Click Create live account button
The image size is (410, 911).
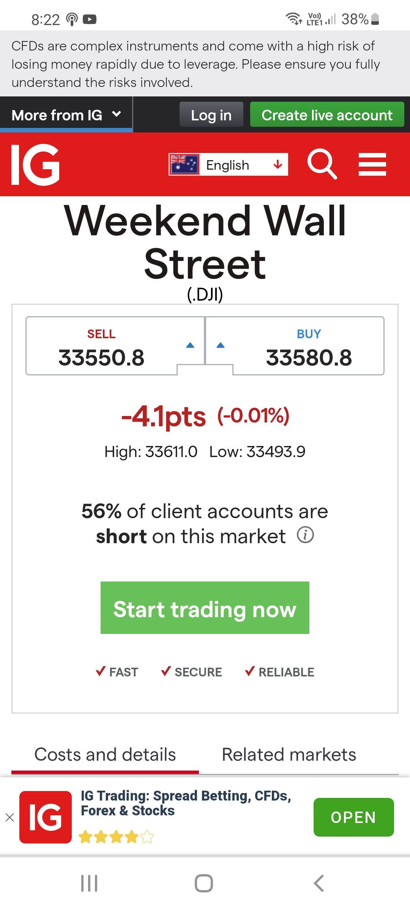tap(327, 115)
